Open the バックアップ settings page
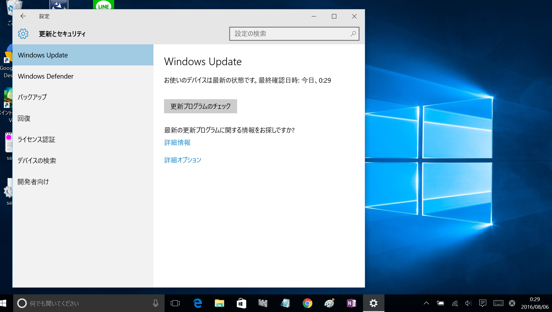The image size is (552, 312). pyautogui.click(x=83, y=97)
